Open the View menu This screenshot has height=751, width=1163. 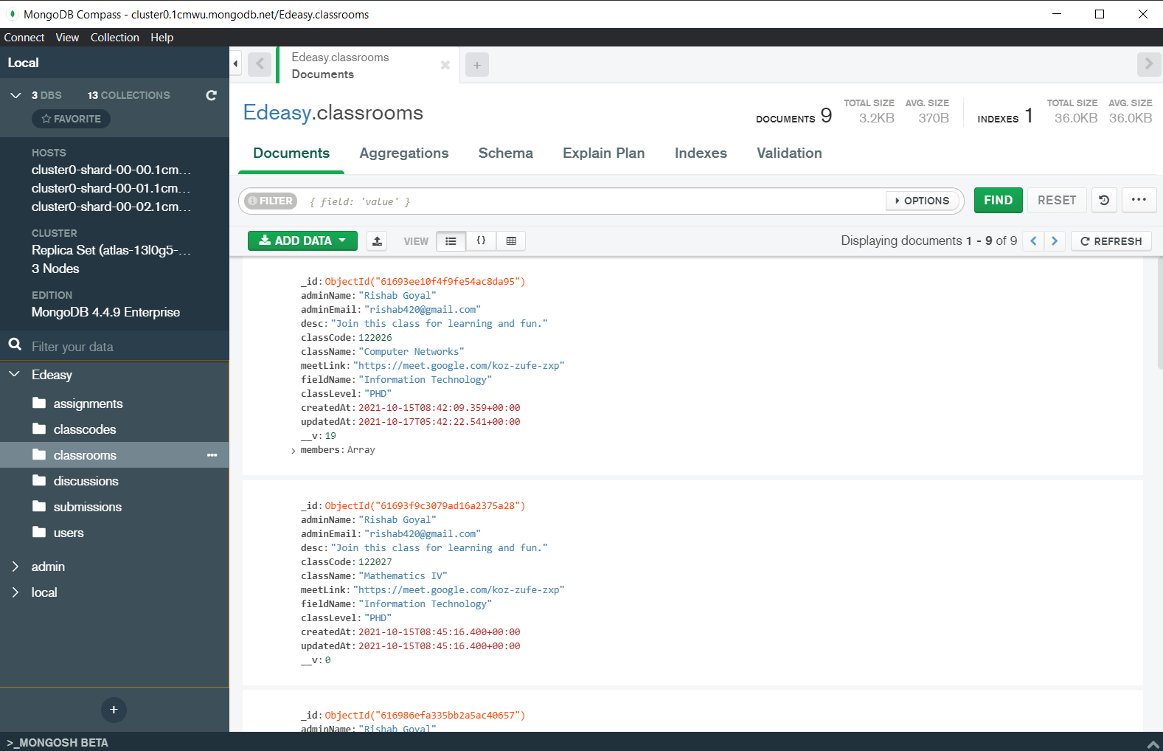[x=67, y=38]
